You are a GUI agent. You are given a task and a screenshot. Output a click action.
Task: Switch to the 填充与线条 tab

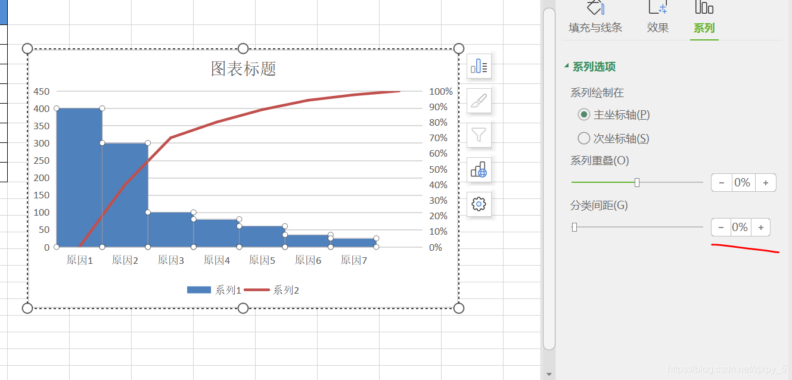click(x=595, y=27)
